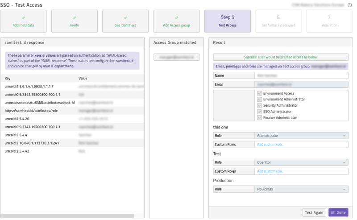Click the checkmark on Set Identifiers step
Image resolution: width=357 pixels, height=220 pixels.
coord(125,18)
